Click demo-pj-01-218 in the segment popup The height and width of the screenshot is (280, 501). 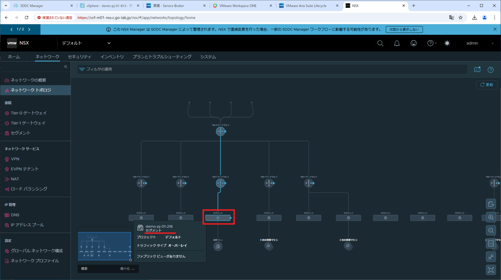click(159, 226)
